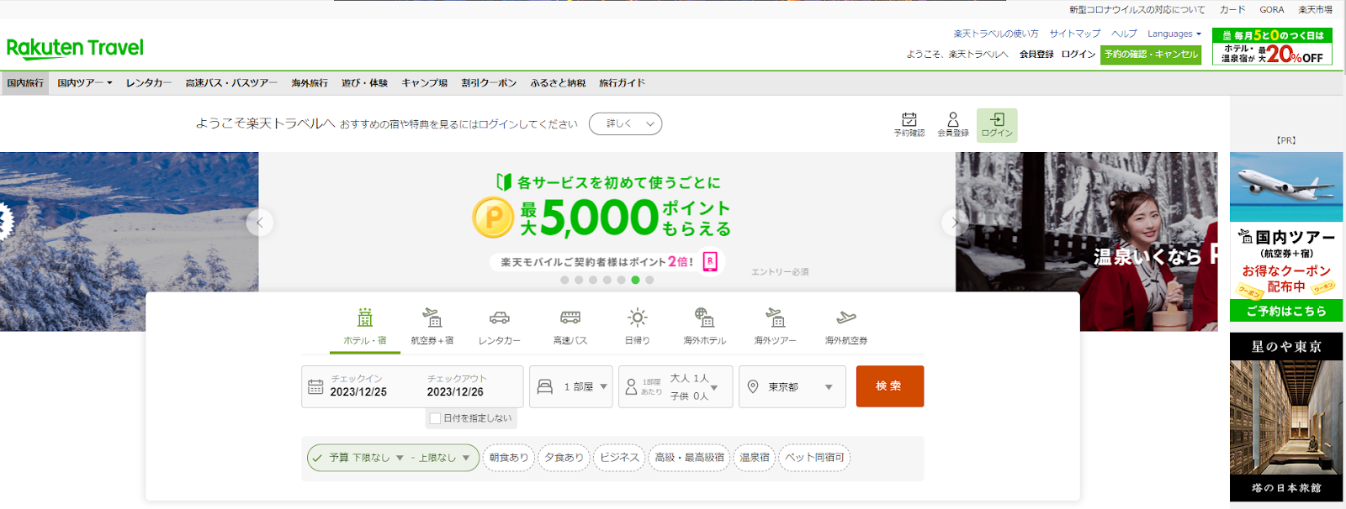Open the サイトマップ link
The height and width of the screenshot is (509, 1346).
coord(1075,34)
